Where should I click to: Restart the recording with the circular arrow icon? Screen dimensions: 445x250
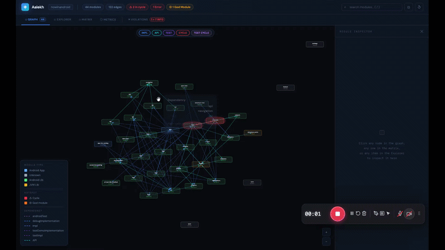[358, 213]
